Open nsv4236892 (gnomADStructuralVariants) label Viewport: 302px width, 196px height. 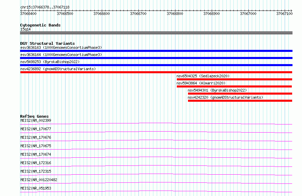click(x=58, y=69)
